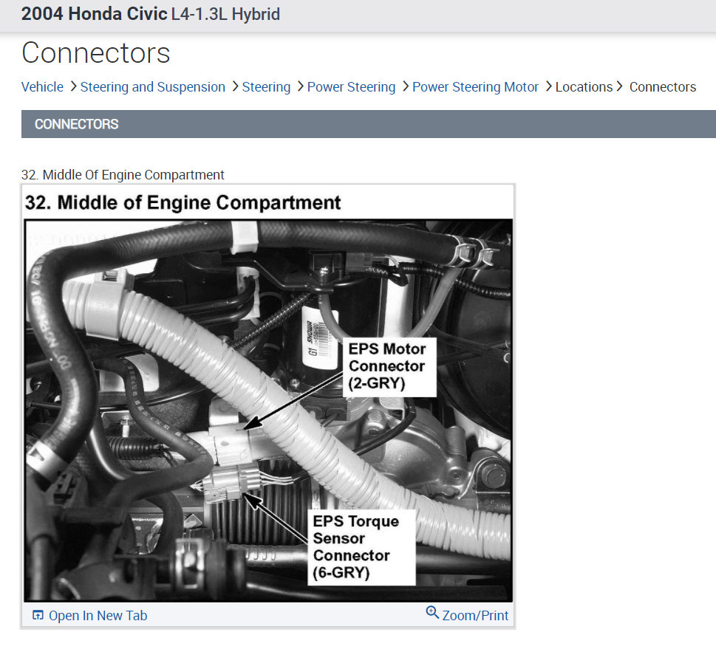Select the Locations breadcrumb
The image size is (716, 652).
coord(584,86)
